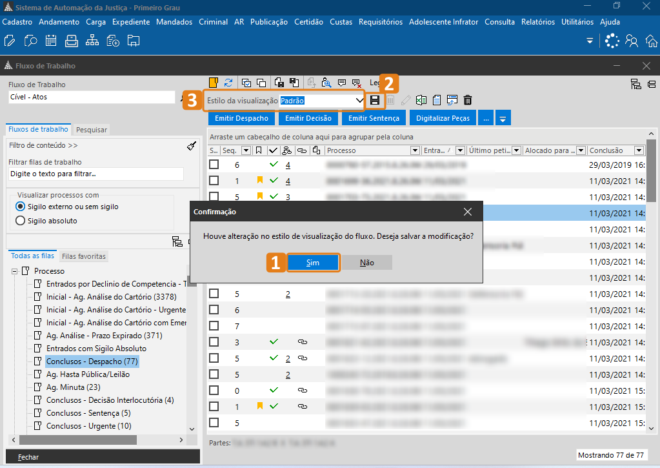Select the 'Sigilo absoluto' radio option
The width and height of the screenshot is (660, 468).
coord(20,221)
